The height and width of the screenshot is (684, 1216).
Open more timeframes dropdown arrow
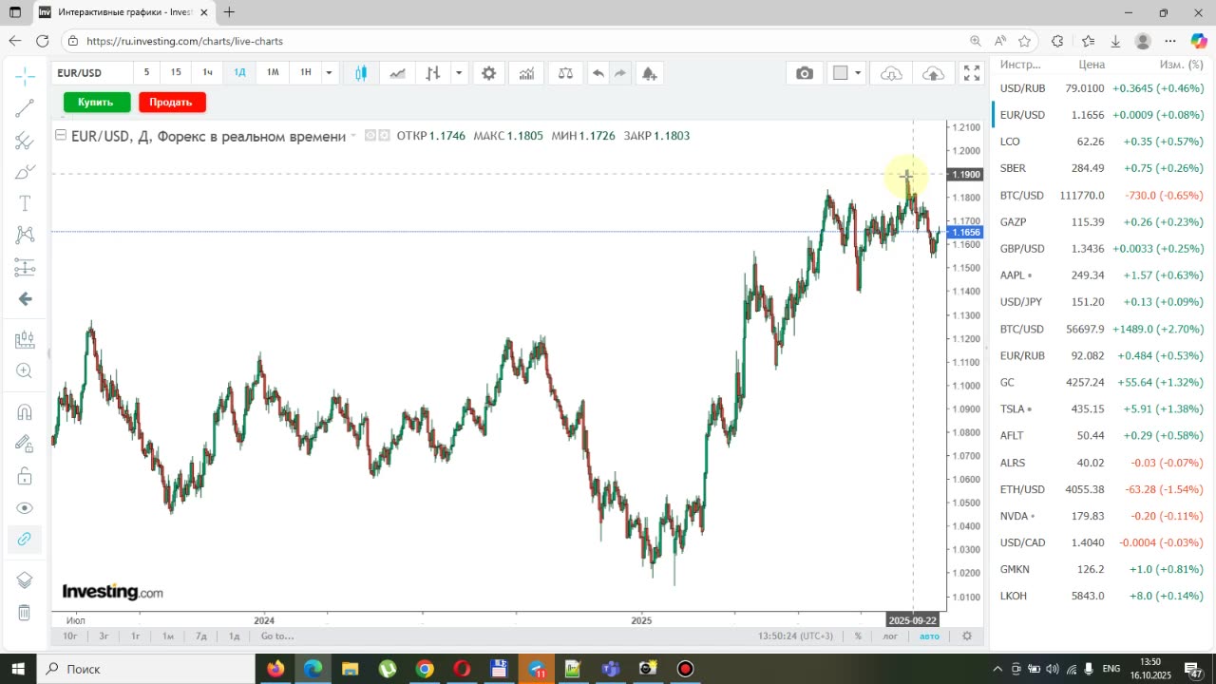(329, 73)
